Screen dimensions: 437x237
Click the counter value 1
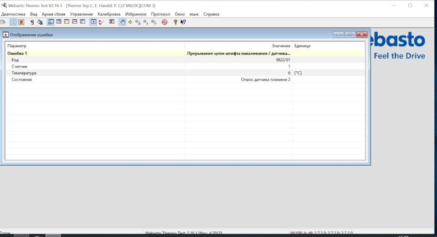[x=289, y=66]
